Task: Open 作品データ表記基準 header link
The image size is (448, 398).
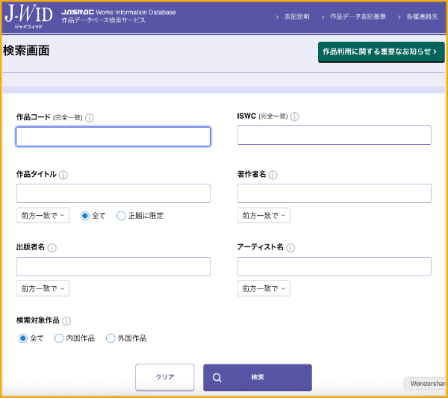Action: [x=358, y=17]
